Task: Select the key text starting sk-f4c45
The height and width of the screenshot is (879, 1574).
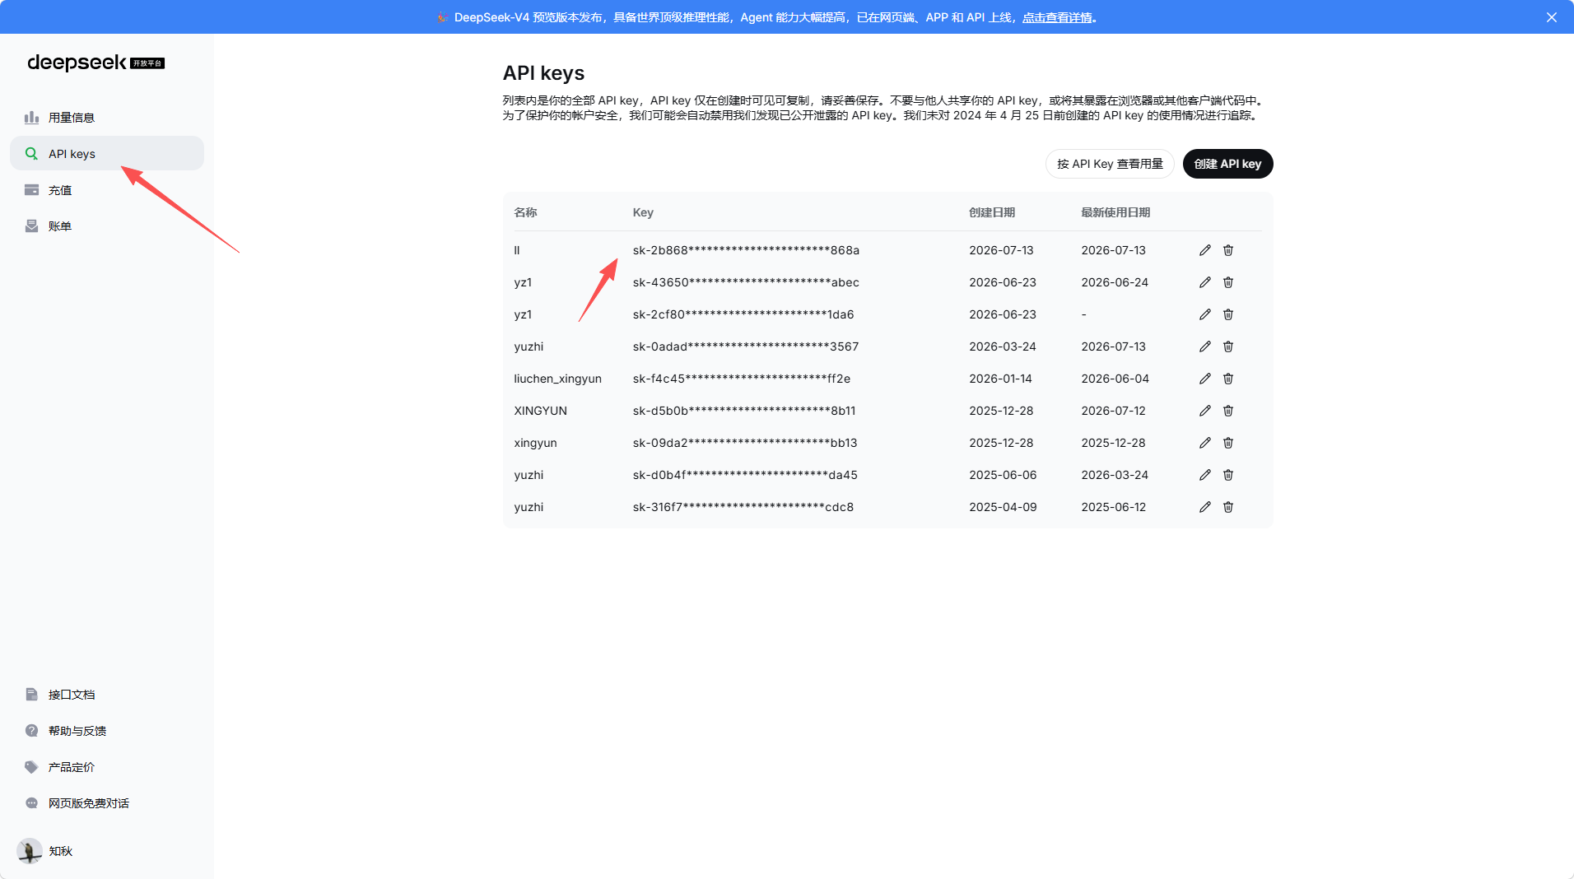Action: click(742, 379)
